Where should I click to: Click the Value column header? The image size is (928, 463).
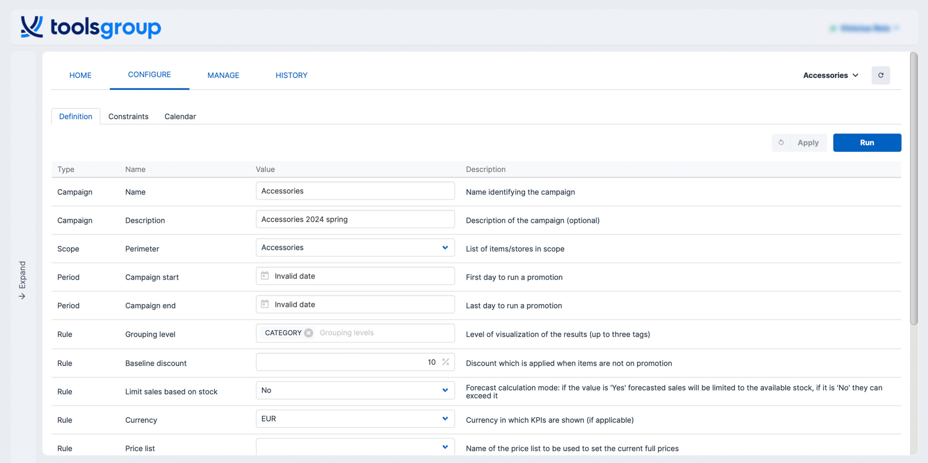click(x=265, y=169)
